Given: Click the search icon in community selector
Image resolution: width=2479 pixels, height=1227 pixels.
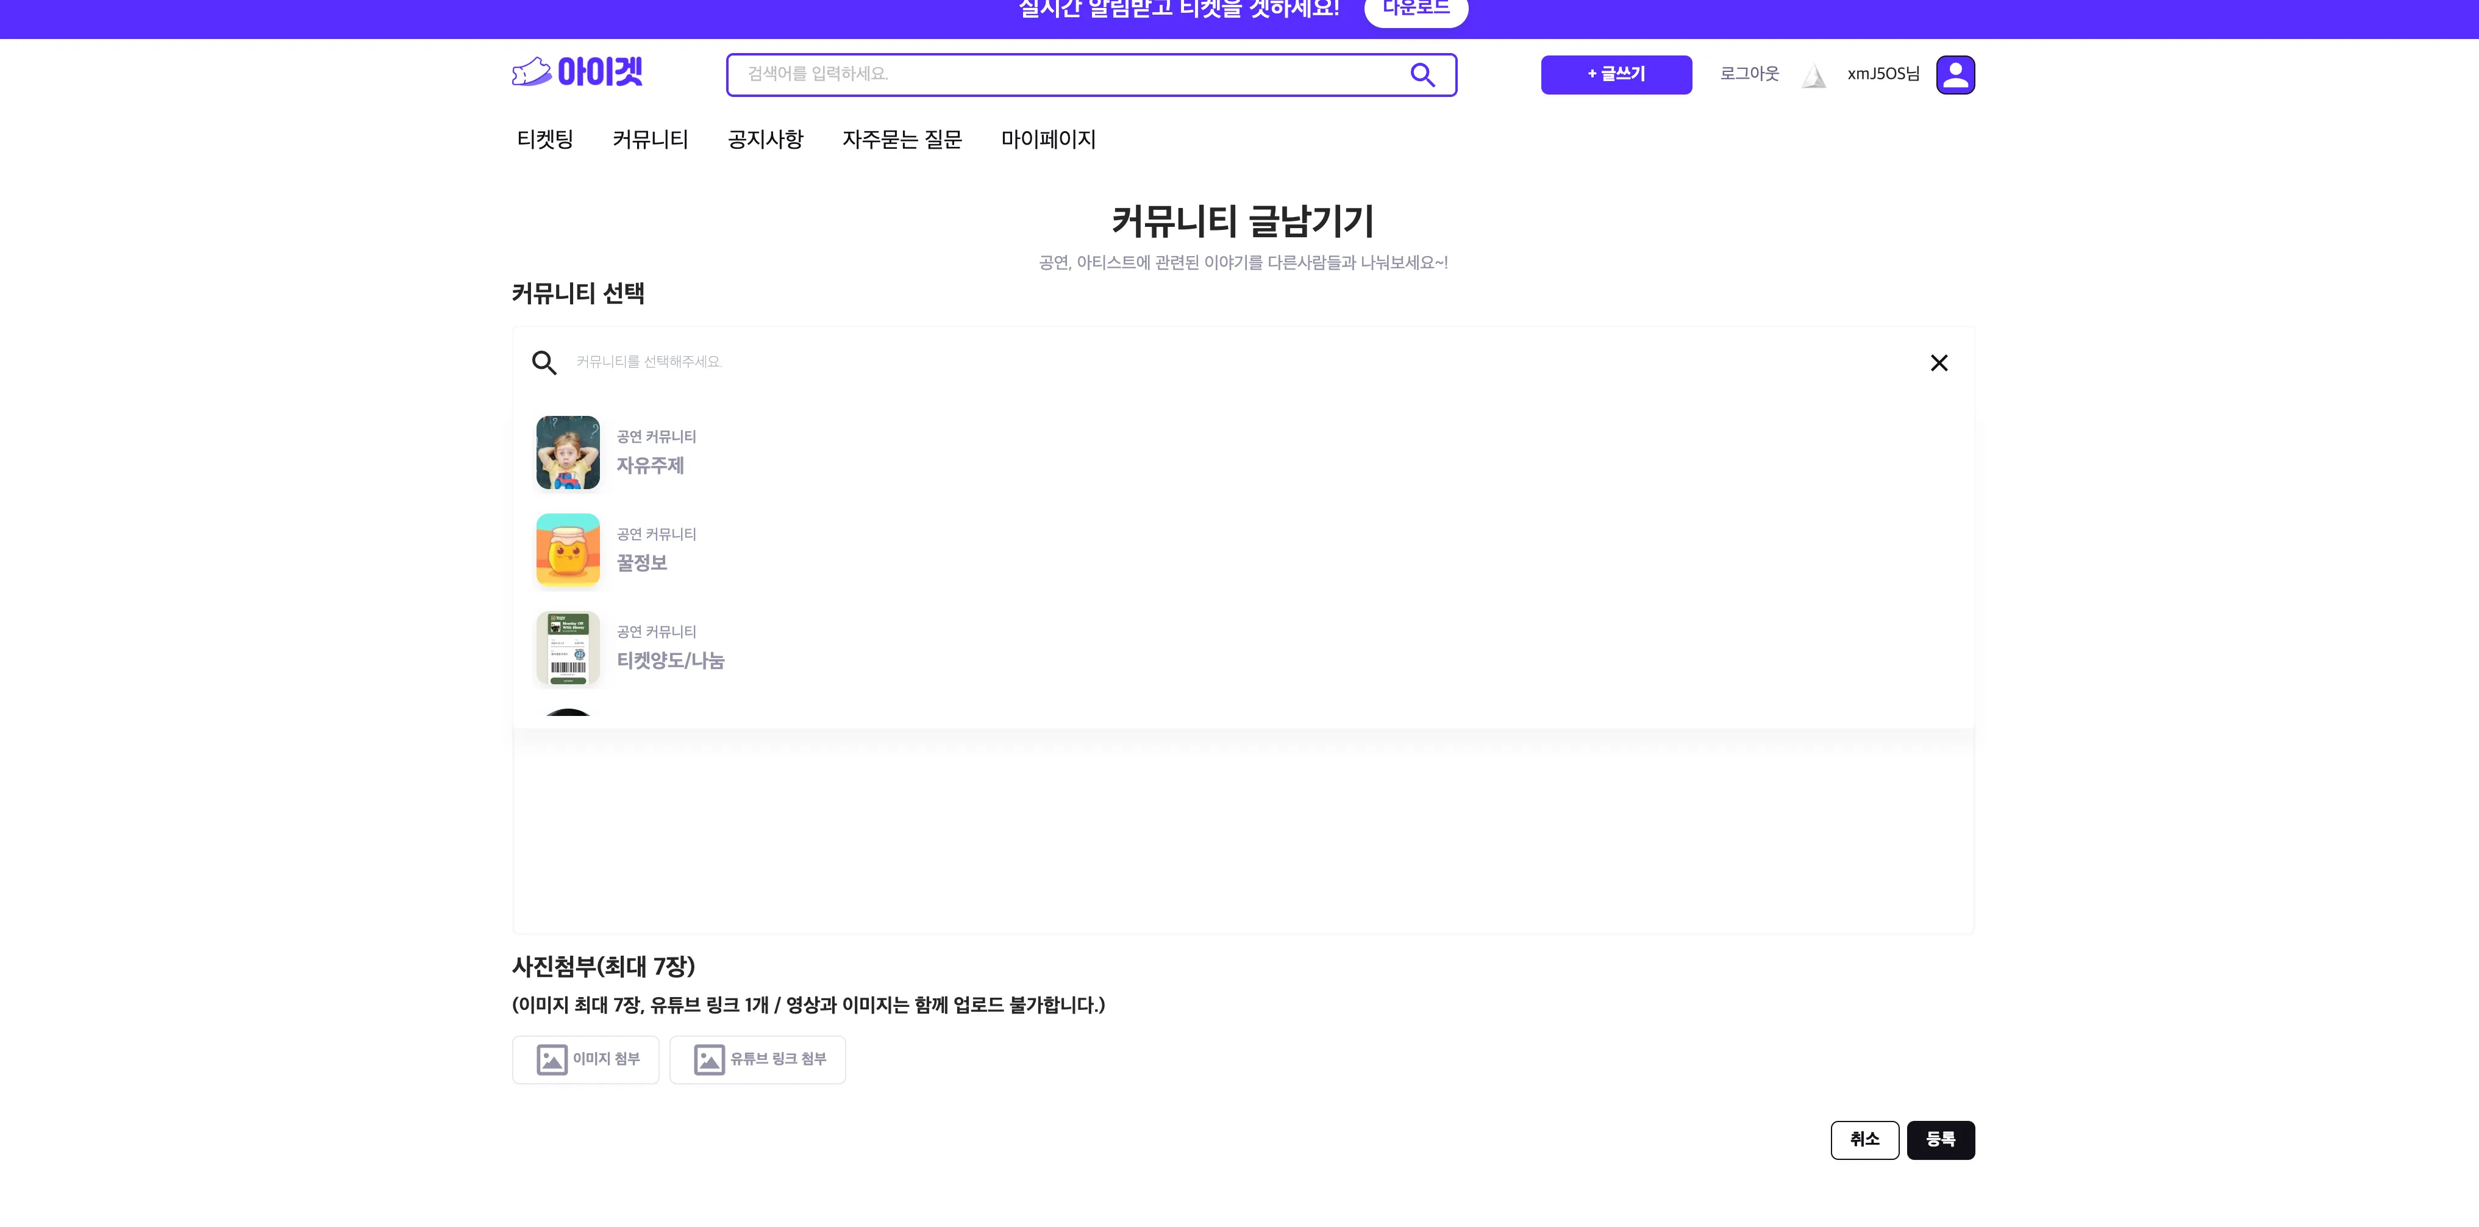Looking at the screenshot, I should click(x=544, y=363).
